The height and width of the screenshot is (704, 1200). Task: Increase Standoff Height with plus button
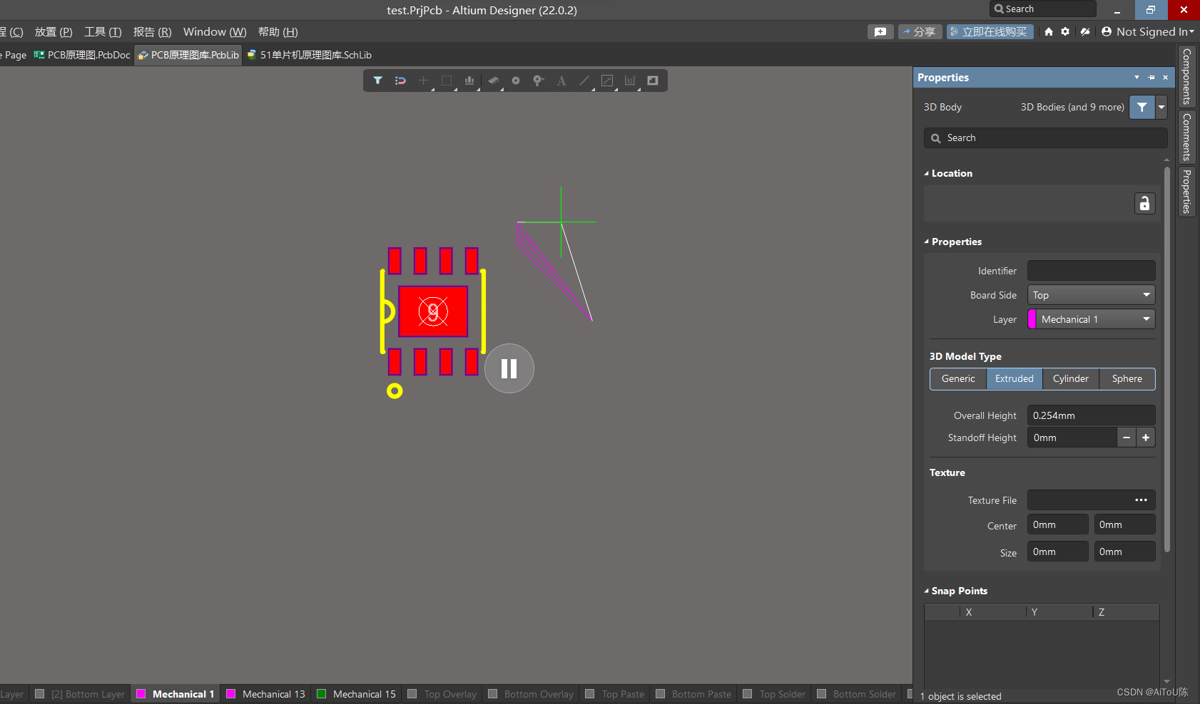pyautogui.click(x=1146, y=438)
